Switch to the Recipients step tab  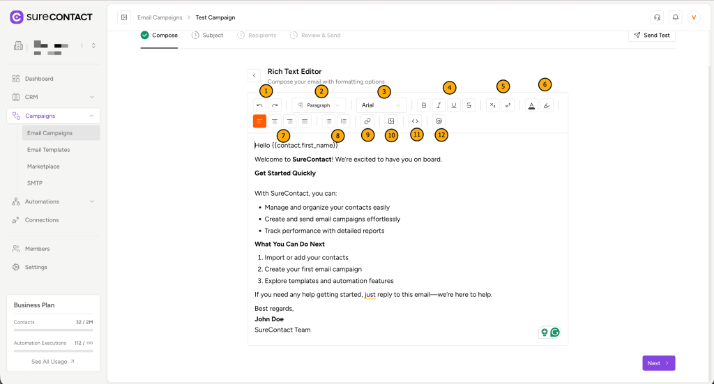(257, 35)
